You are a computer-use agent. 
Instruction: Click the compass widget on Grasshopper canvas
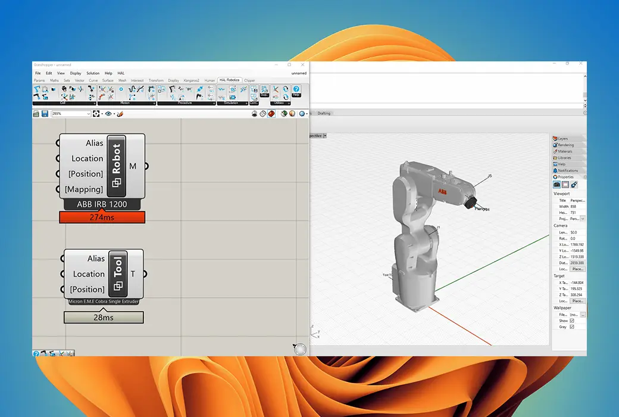tap(300, 349)
